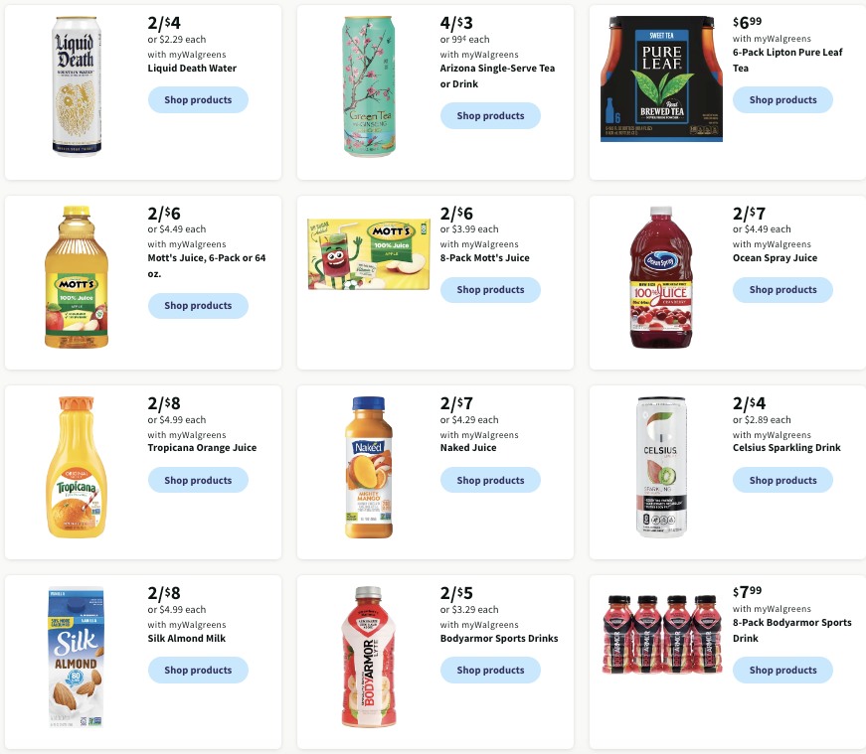This screenshot has width=866, height=754.
Task: Click Shop products for Naked Juice
Action: point(490,480)
